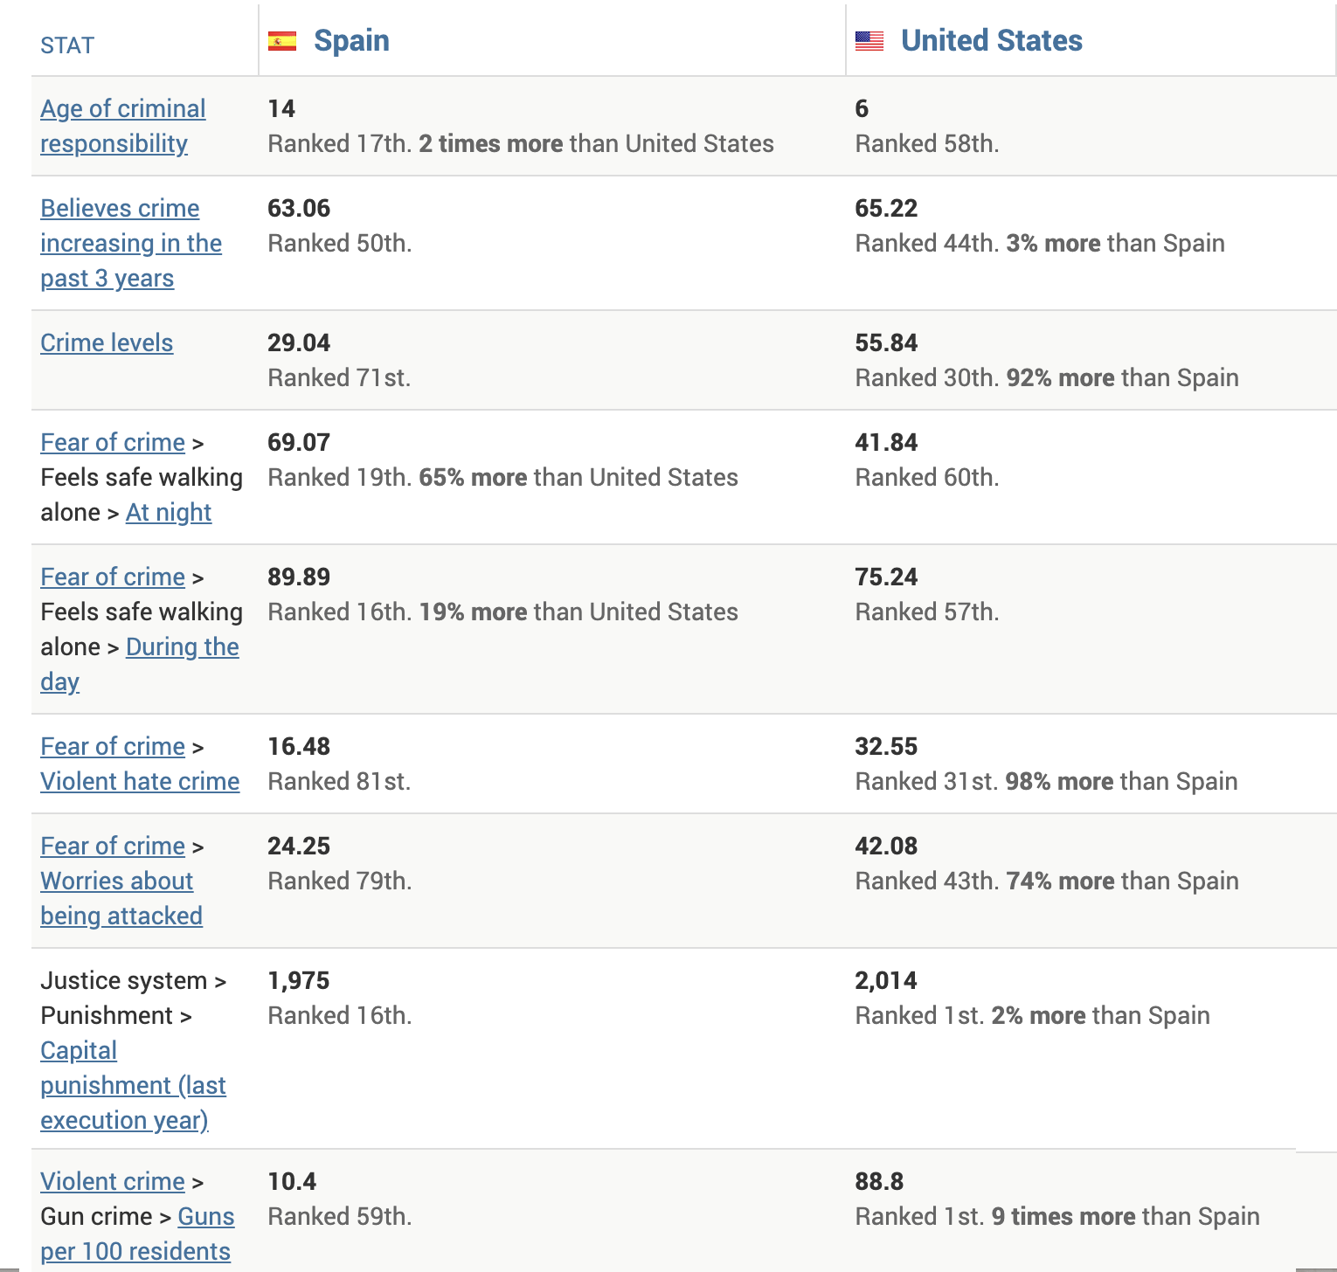The image size is (1337, 1272).
Task: Open the Crime levels stat link
Action: point(107,342)
